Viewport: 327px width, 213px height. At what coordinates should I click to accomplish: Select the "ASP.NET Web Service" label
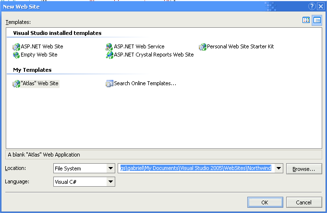click(x=139, y=46)
